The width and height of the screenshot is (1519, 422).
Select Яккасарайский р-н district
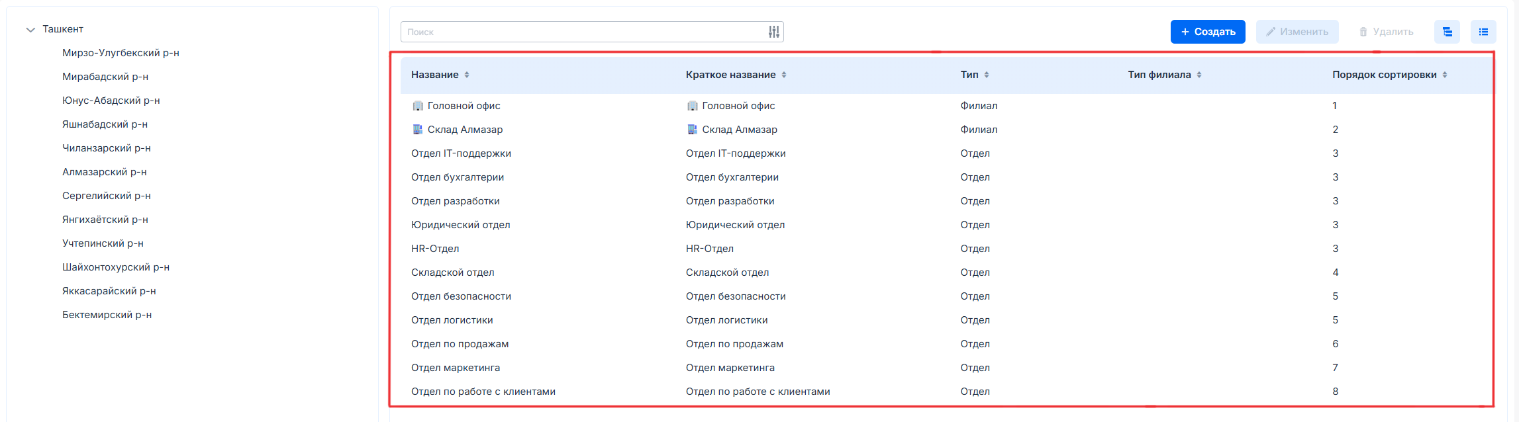(x=109, y=291)
